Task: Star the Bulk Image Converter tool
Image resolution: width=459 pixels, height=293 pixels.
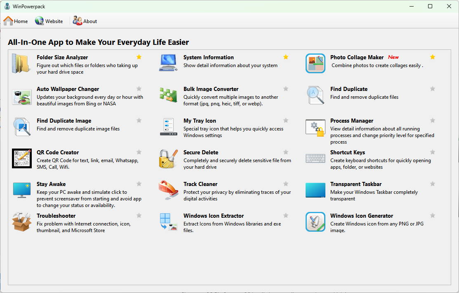Action: 286,88
